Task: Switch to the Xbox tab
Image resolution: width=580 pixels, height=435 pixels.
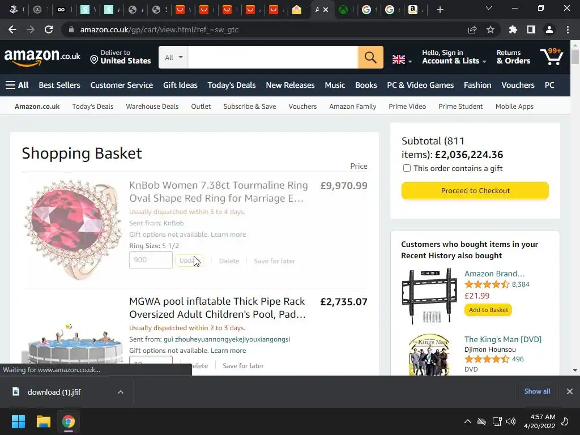Action: coord(343,10)
